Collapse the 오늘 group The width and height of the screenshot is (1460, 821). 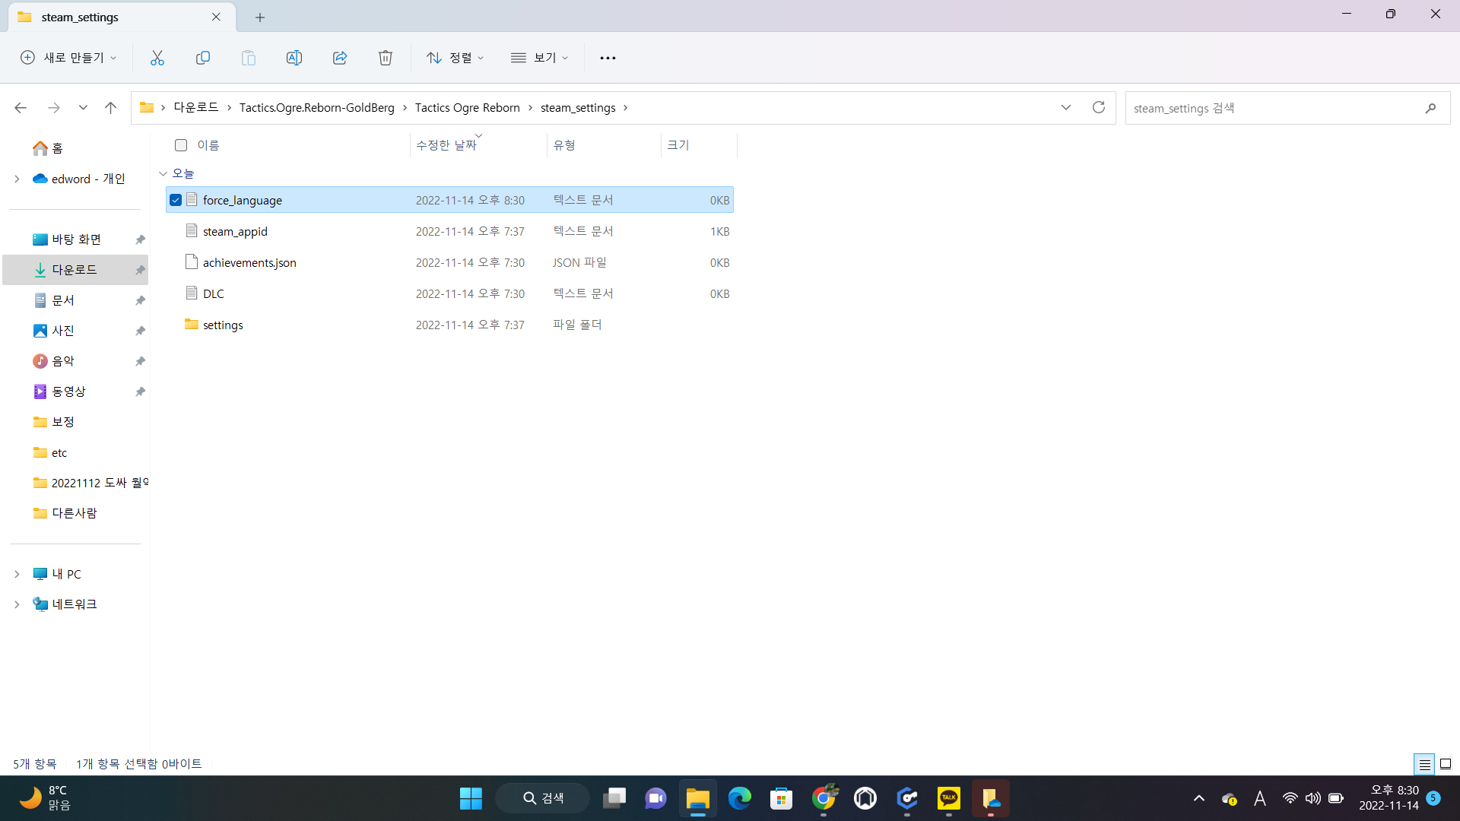point(163,173)
